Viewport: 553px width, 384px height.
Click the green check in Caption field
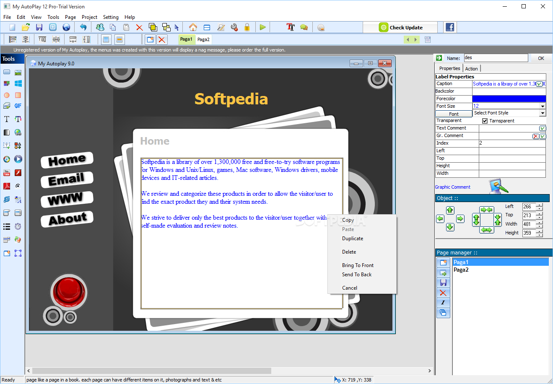pyautogui.click(x=539, y=84)
